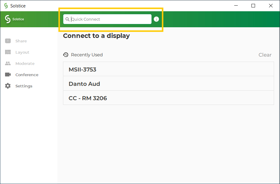Screen dimensions: 280x184
Task: Click the Recently Used history icon
Action: tap(66, 55)
